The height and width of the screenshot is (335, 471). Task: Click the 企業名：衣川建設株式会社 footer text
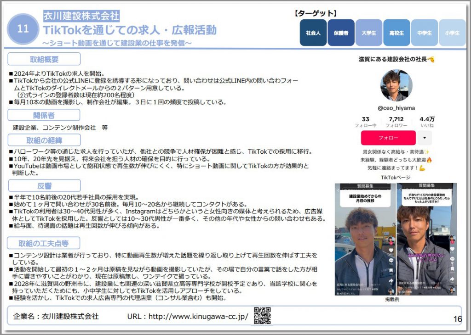click(56, 317)
